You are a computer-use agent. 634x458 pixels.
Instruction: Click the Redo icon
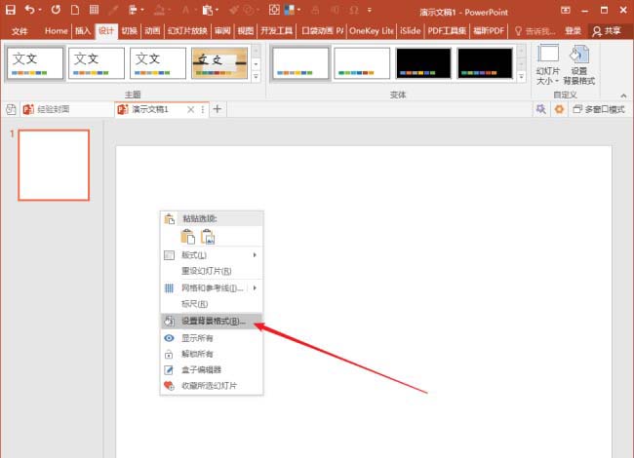pos(56,10)
